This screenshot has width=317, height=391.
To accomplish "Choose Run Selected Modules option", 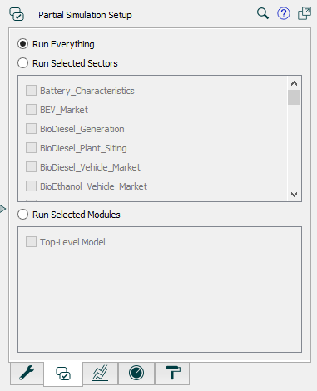I will click(x=22, y=215).
